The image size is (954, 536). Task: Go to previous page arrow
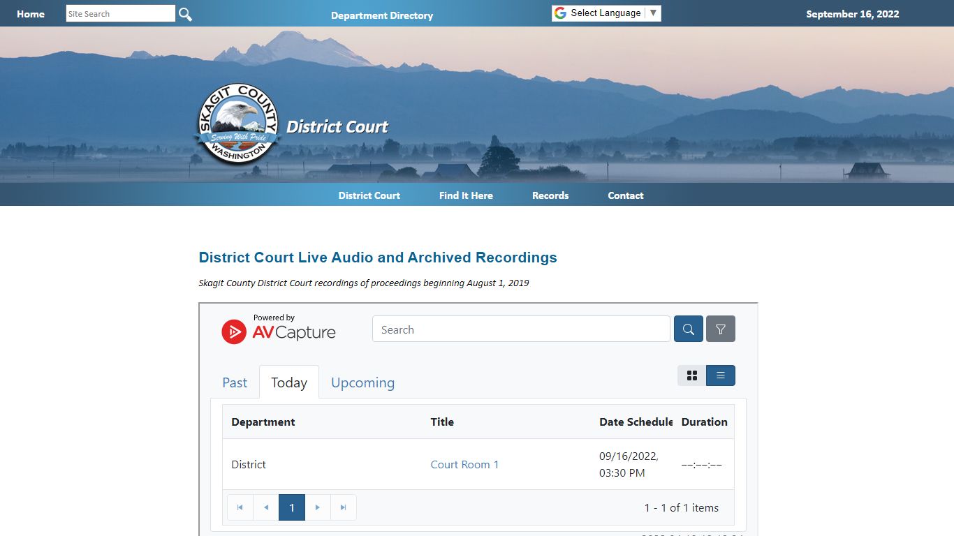266,507
